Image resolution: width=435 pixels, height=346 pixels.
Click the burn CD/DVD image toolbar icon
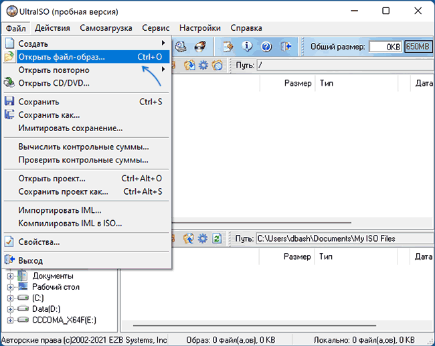click(x=199, y=47)
